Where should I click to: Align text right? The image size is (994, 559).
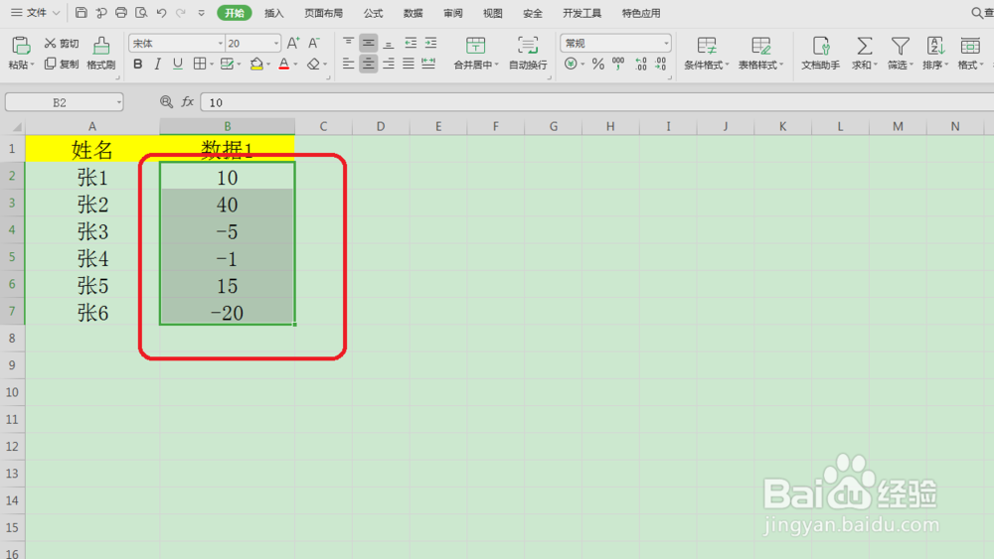pos(389,64)
